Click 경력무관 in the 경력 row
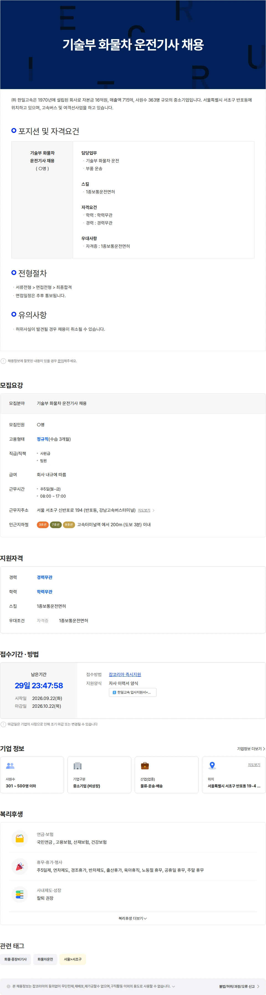This screenshot has width=266, height=995. 44,577
